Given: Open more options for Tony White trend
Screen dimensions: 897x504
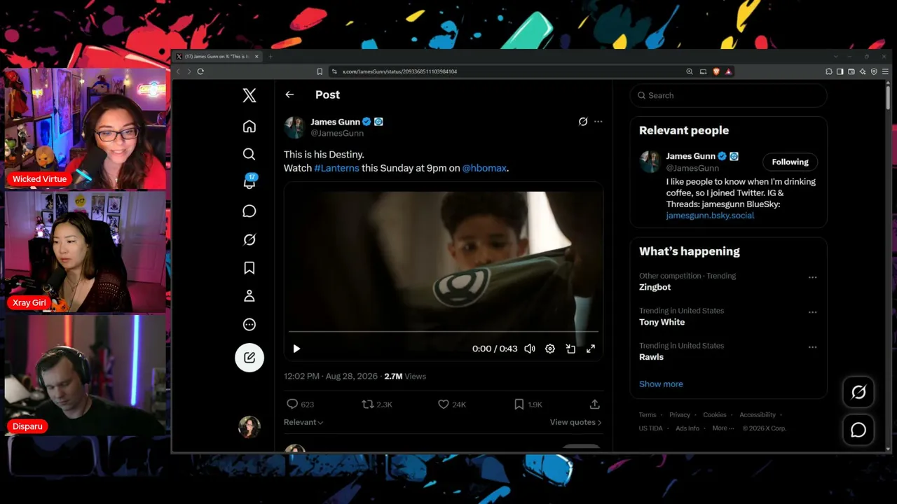Looking at the screenshot, I should click(x=812, y=312).
